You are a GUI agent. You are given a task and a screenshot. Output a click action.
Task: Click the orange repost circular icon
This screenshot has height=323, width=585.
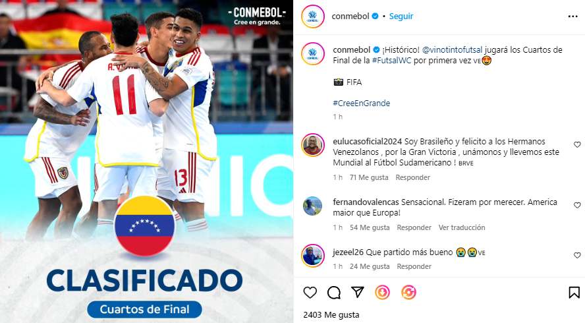tap(408, 293)
